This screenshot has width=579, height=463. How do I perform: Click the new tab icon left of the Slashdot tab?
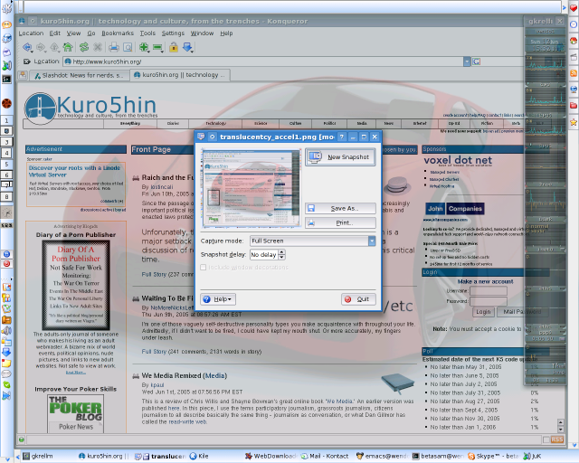pos(23,75)
